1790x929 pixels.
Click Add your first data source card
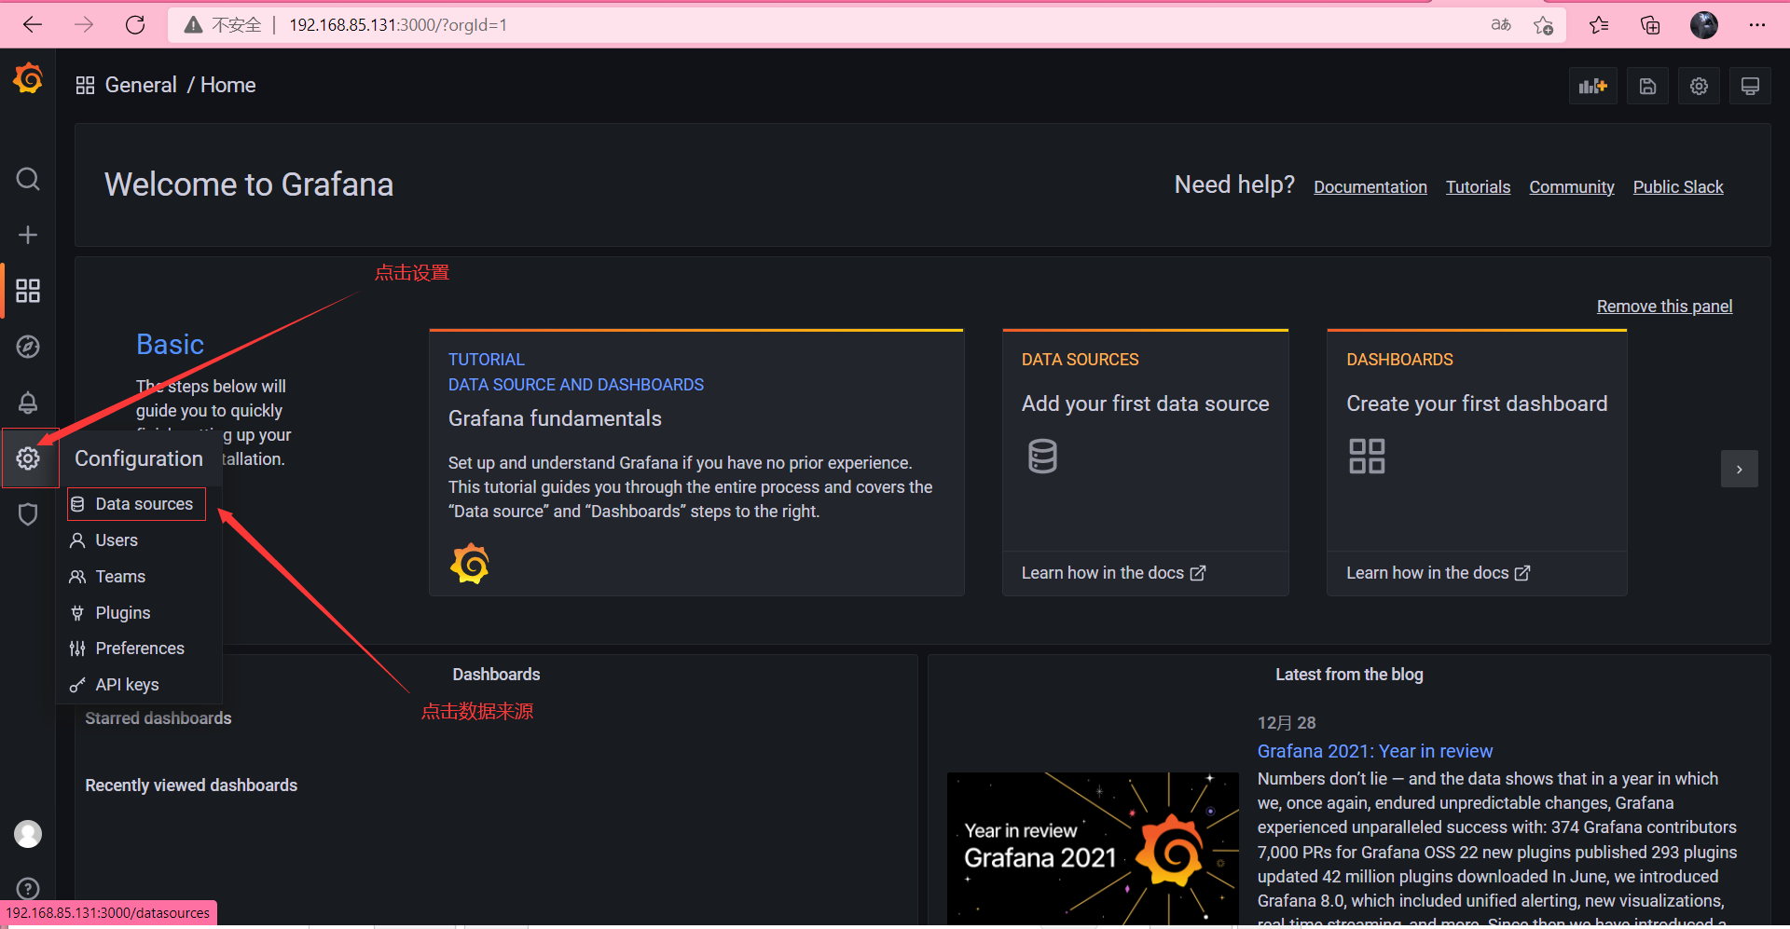[1145, 462]
